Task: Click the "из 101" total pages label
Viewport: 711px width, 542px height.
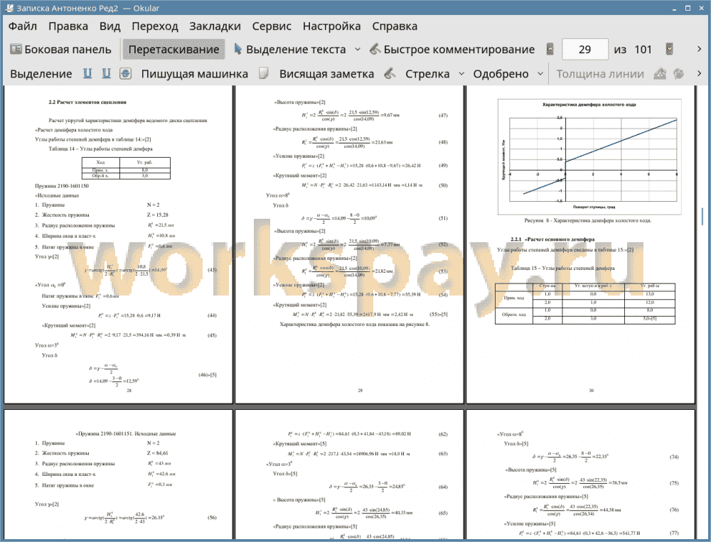Action: [x=633, y=50]
